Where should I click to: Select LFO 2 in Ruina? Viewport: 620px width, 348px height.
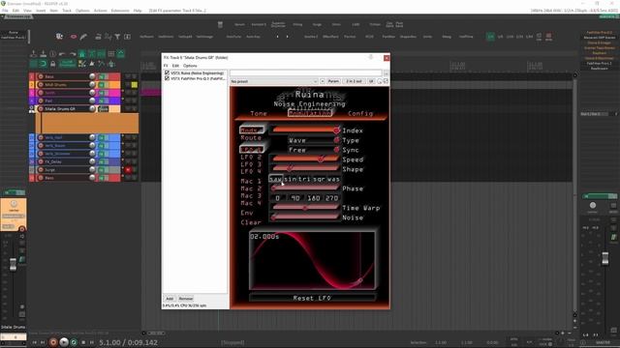pos(251,157)
